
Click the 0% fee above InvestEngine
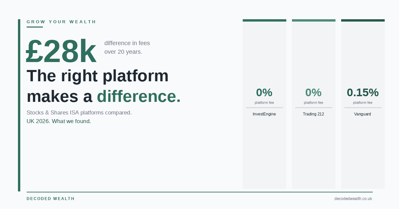(x=264, y=93)
